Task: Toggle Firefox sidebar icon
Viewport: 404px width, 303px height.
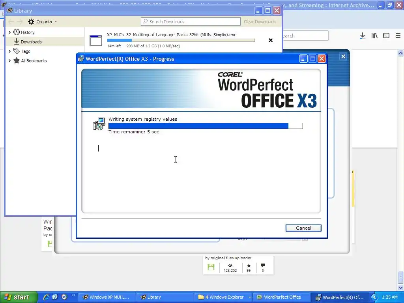Action: (386, 36)
